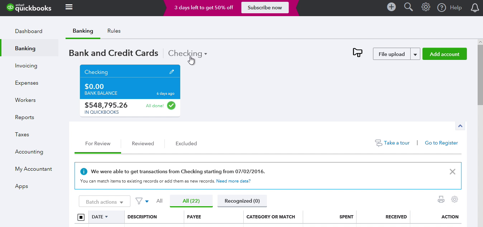Viewport: 483px width, 227px height.
Task: Click the All text beside filter
Action: coord(159,201)
